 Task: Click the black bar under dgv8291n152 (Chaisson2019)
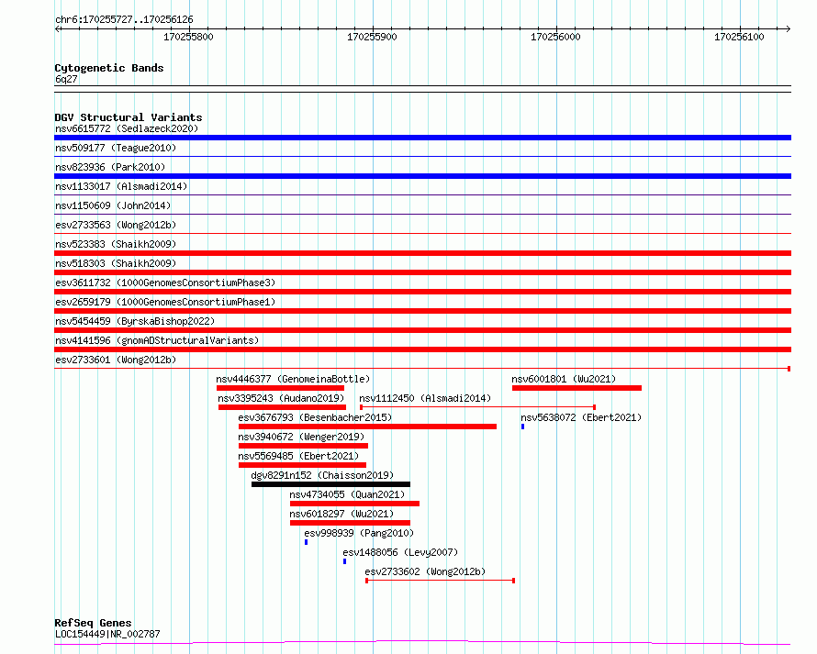(330, 484)
